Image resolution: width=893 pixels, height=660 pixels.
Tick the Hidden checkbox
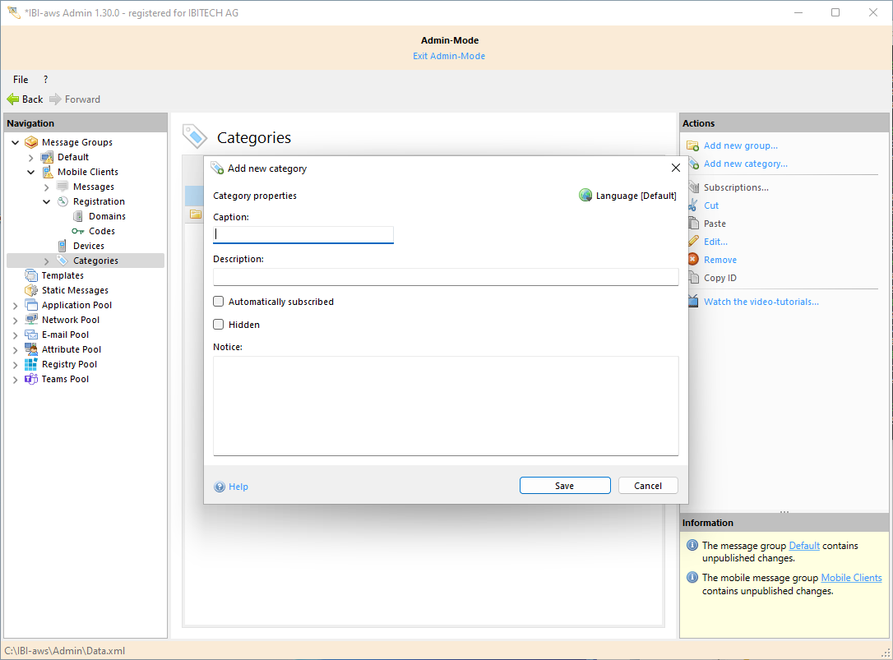219,325
